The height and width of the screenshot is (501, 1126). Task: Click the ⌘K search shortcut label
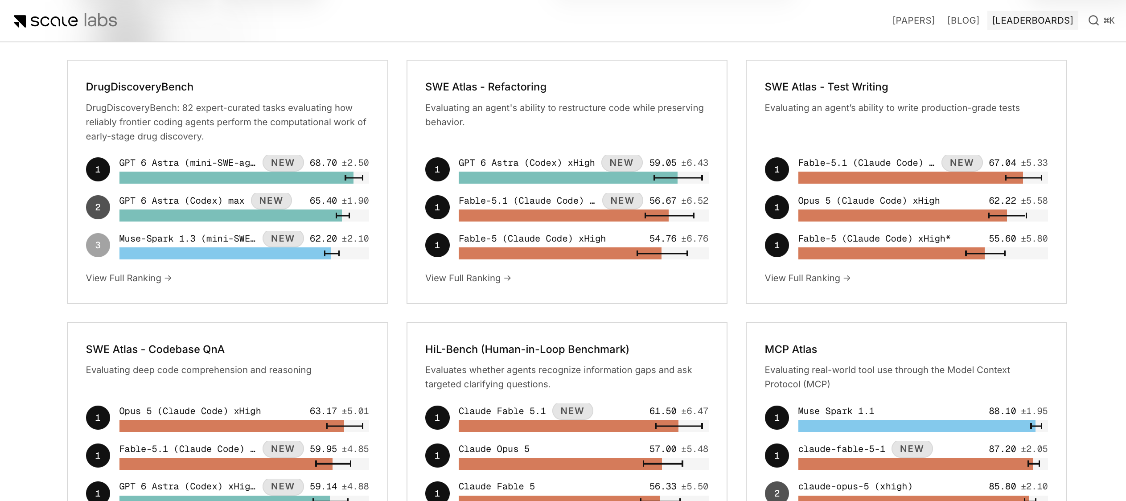pyautogui.click(x=1109, y=21)
